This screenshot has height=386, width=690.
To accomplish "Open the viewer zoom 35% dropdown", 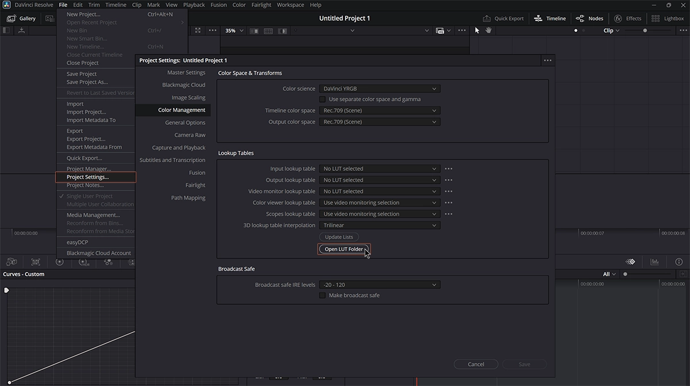I will point(234,30).
